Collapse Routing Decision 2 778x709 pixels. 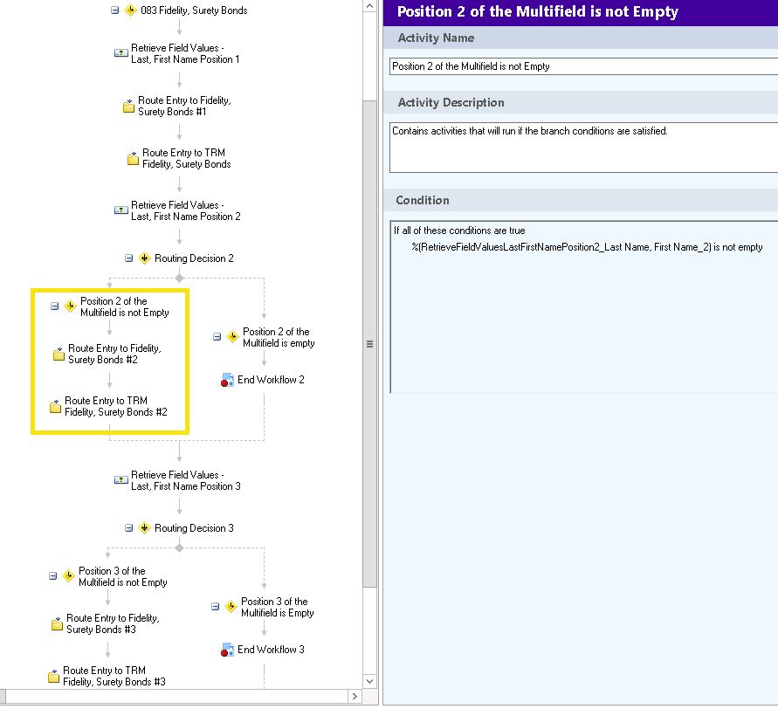pyautogui.click(x=128, y=258)
